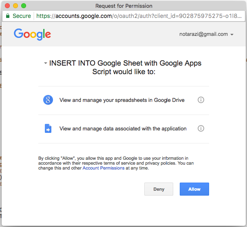Screen dimensions: 247x227
Task: Click the 'Request for Permission' window title
Action: pyautogui.click(x=124, y=6)
